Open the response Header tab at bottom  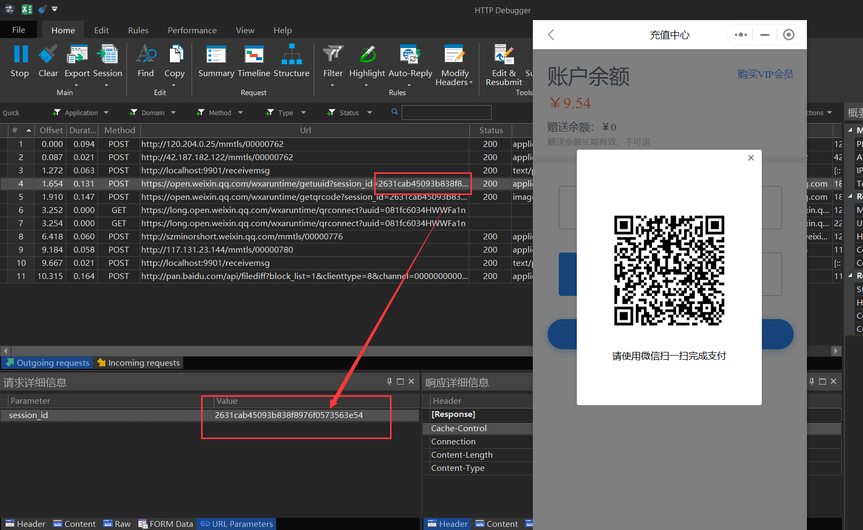pyautogui.click(x=448, y=524)
